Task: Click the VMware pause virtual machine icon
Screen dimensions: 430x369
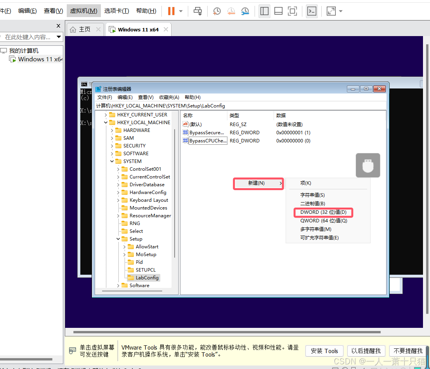Action: (171, 11)
